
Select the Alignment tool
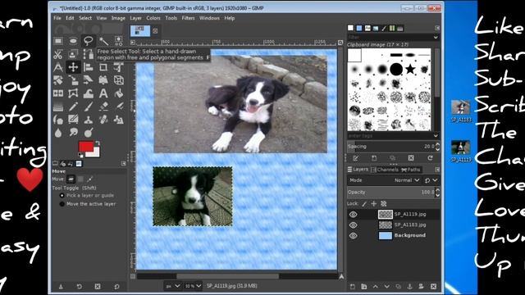[88, 67]
